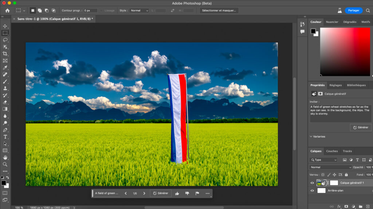This screenshot has height=209, width=373.
Task: Open the Style dropdown in options bar
Action: pos(139,11)
